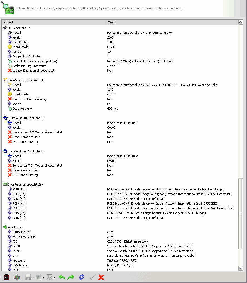Click red X icon beside Erweiterte Unterstützung
The height and width of the screenshot is (283, 247).
pyautogui.click(x=10, y=99)
